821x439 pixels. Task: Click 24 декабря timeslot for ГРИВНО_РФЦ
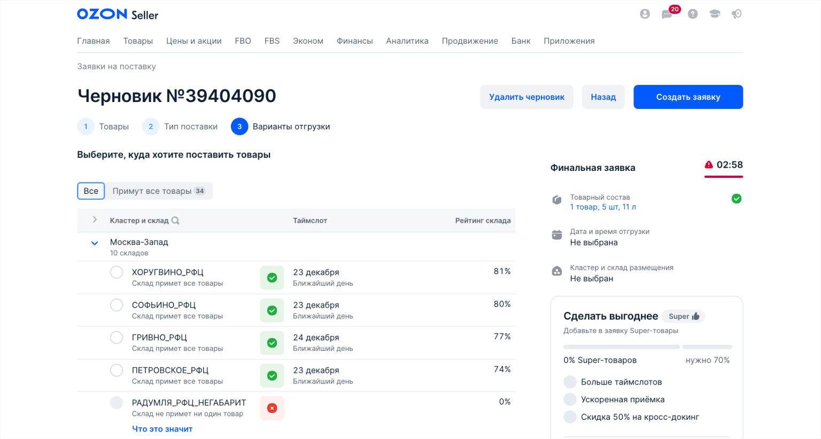tap(316, 338)
